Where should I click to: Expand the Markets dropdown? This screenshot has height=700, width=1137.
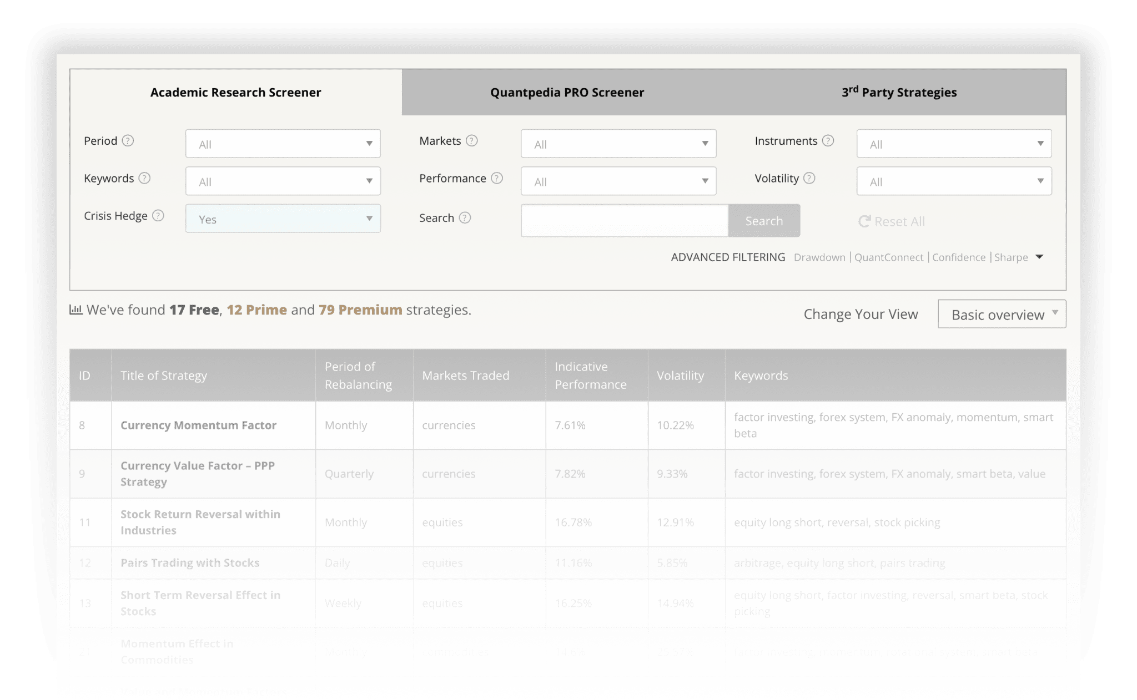coord(618,144)
